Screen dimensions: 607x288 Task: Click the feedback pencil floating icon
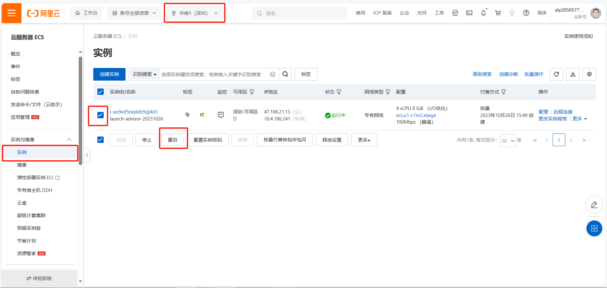pos(594,205)
